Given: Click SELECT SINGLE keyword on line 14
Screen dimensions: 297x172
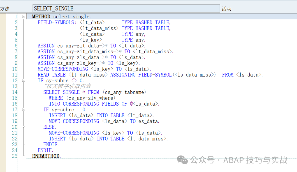Looking at the screenshot, I should 61,92.
